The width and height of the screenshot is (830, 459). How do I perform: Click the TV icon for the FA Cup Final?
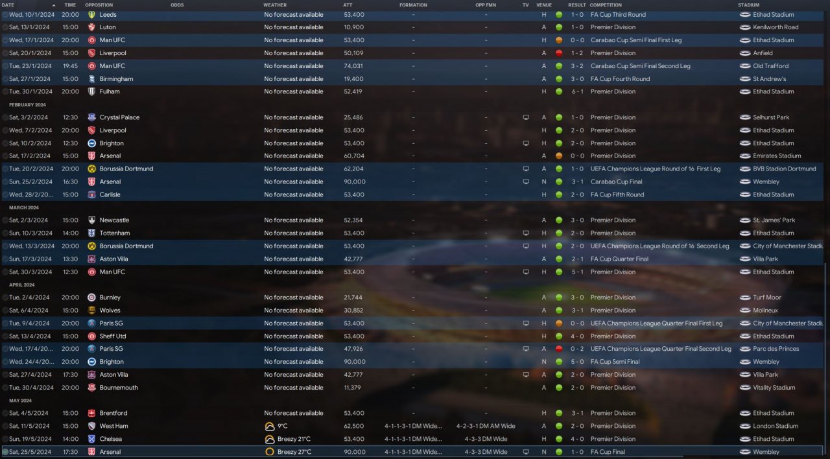pyautogui.click(x=526, y=452)
